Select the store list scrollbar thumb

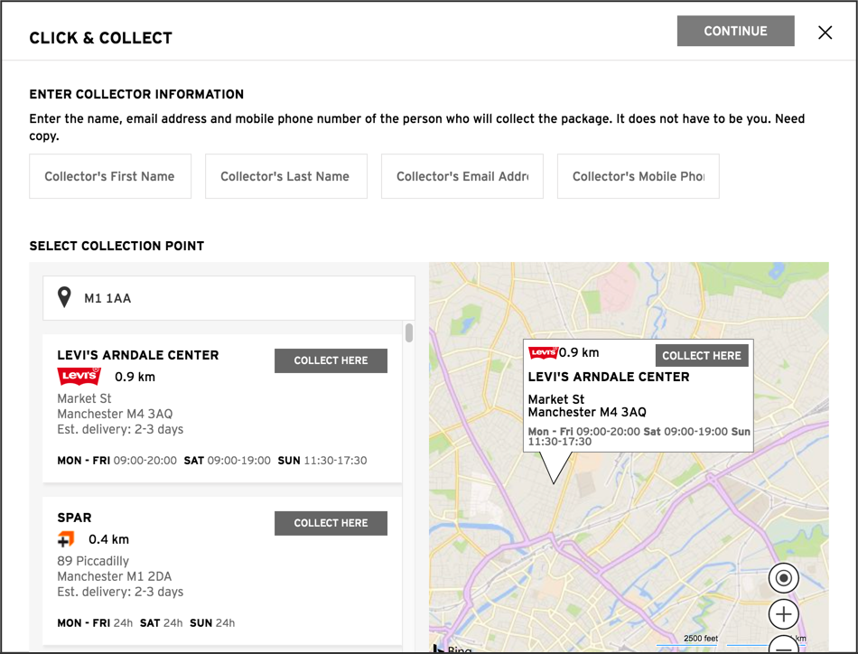[x=409, y=332]
